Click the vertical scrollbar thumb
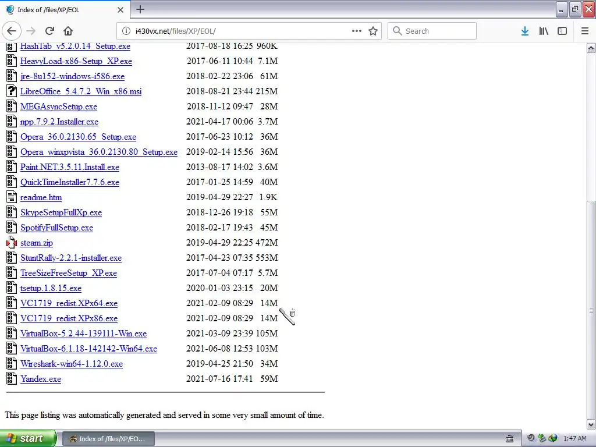The height and width of the screenshot is (447, 596). tap(591, 310)
